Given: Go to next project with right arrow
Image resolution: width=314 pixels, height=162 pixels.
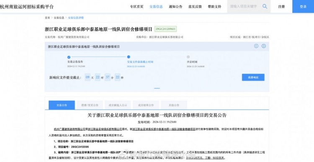Looking at the screenshot, I should (264, 46).
